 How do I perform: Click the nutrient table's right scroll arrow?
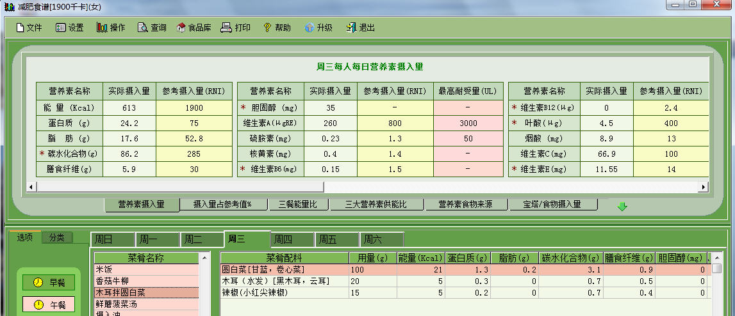(703, 187)
